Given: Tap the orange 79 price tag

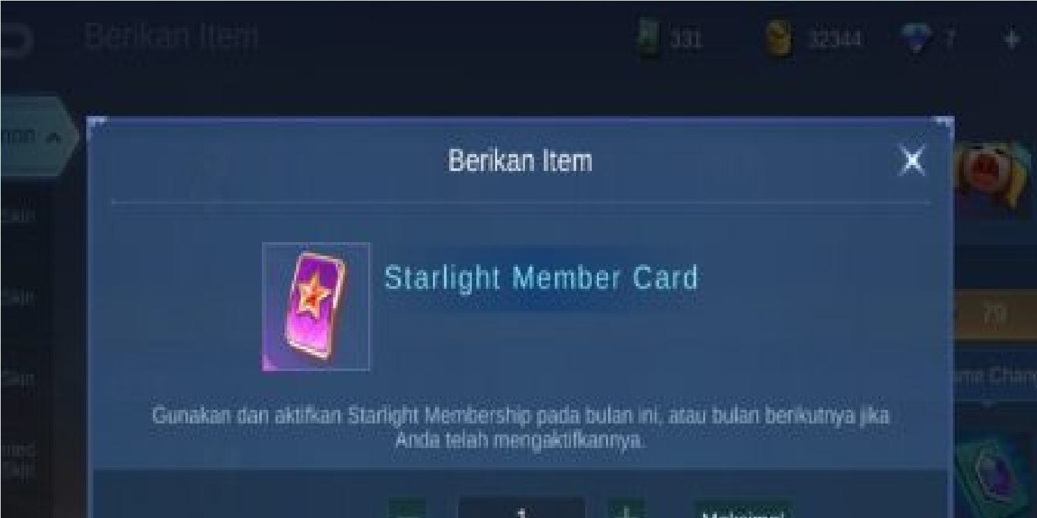Looking at the screenshot, I should click(x=994, y=314).
